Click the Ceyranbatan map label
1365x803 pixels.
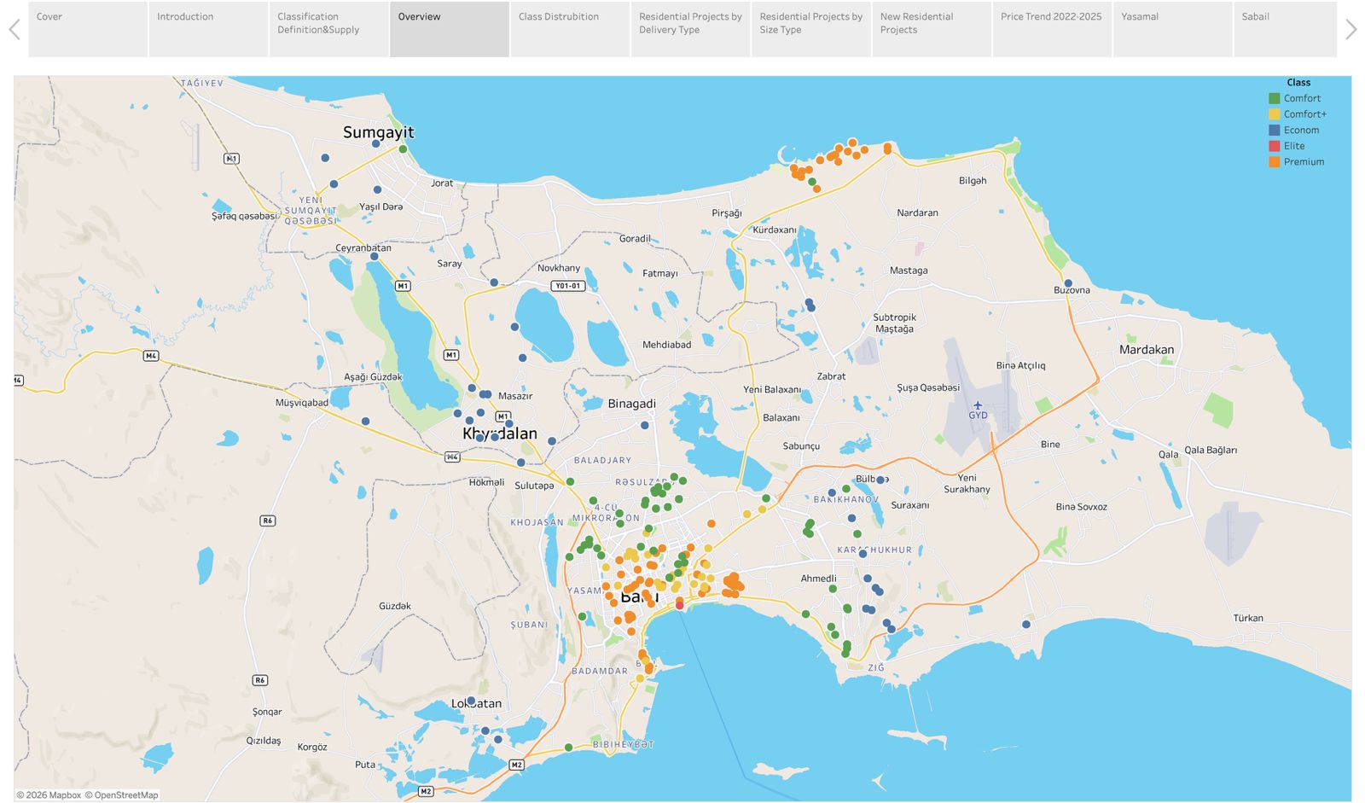click(363, 248)
